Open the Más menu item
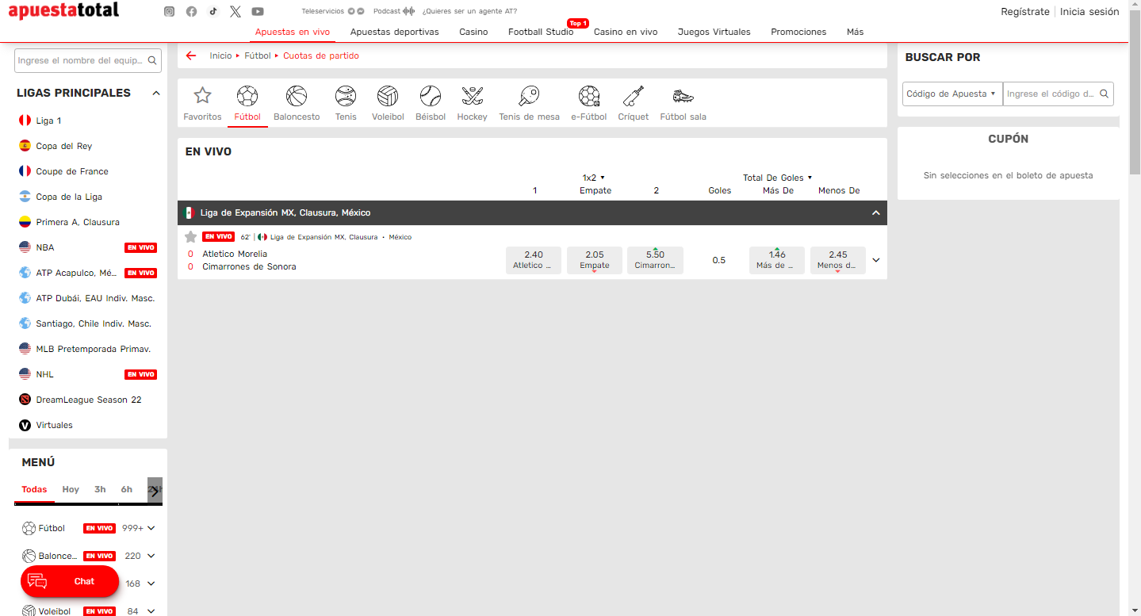 tap(855, 32)
